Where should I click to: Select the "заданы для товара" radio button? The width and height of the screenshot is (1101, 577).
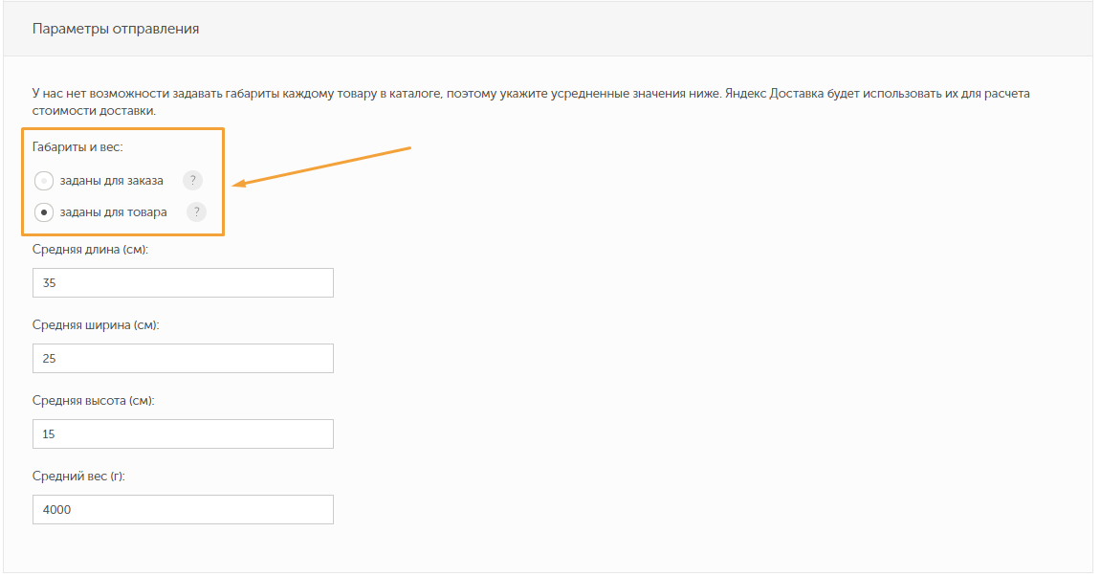(x=44, y=212)
